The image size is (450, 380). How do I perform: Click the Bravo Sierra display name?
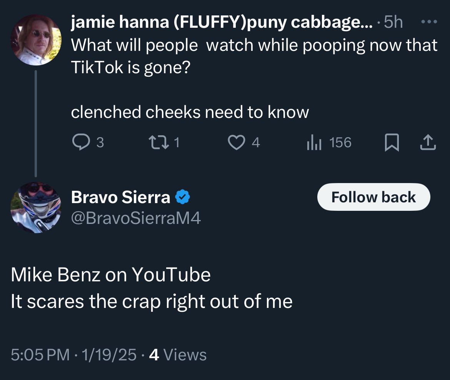pos(120,197)
